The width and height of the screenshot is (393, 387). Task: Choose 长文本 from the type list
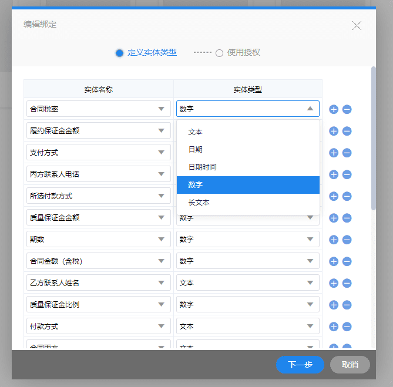pos(248,203)
